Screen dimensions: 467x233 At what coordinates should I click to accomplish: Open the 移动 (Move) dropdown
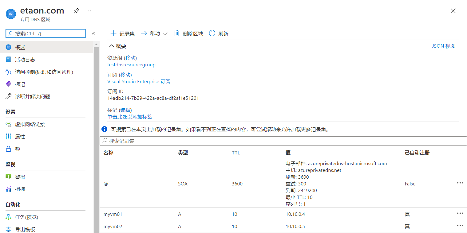(154, 33)
